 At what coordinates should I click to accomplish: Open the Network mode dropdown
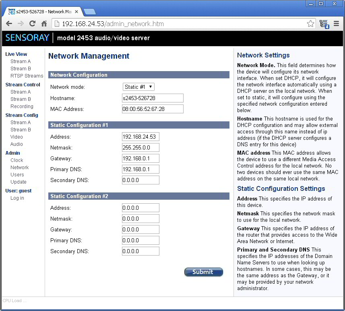(x=138, y=87)
